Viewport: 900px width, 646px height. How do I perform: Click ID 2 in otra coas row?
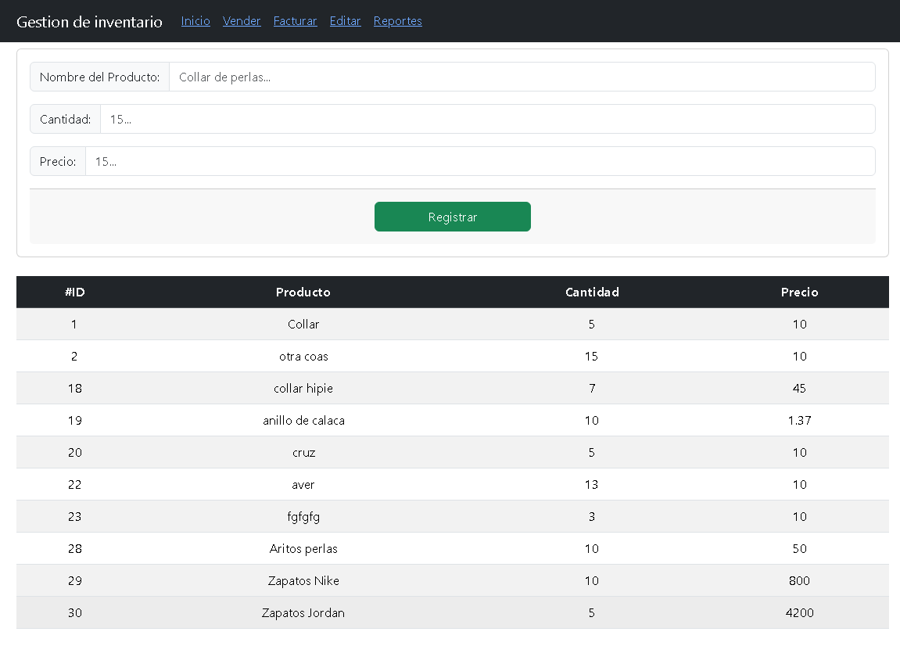(74, 357)
